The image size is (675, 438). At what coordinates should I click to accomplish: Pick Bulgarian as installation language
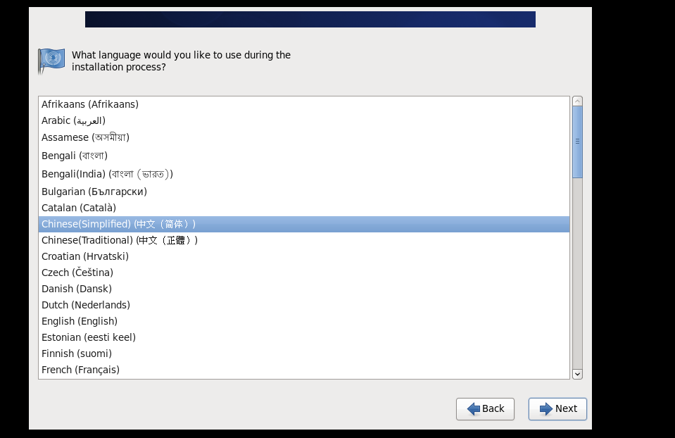coord(304,192)
